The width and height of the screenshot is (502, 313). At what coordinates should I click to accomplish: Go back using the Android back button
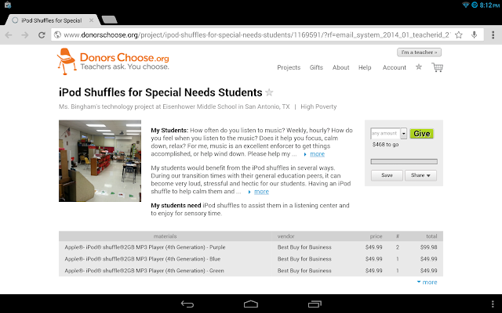point(187,304)
